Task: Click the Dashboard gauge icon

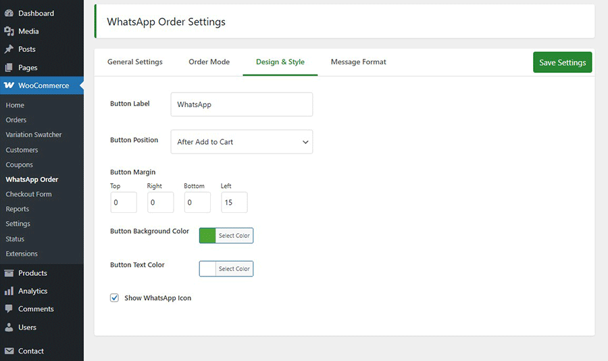Action: [x=9, y=14]
